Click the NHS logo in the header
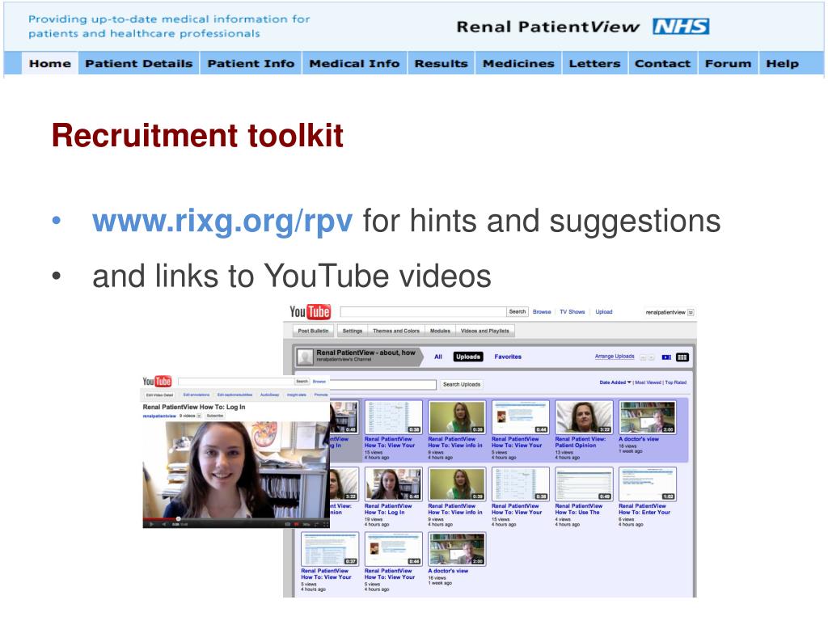 point(681,27)
